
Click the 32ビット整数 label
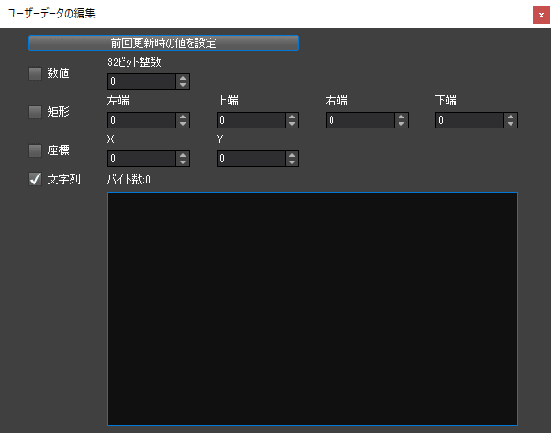tap(134, 62)
